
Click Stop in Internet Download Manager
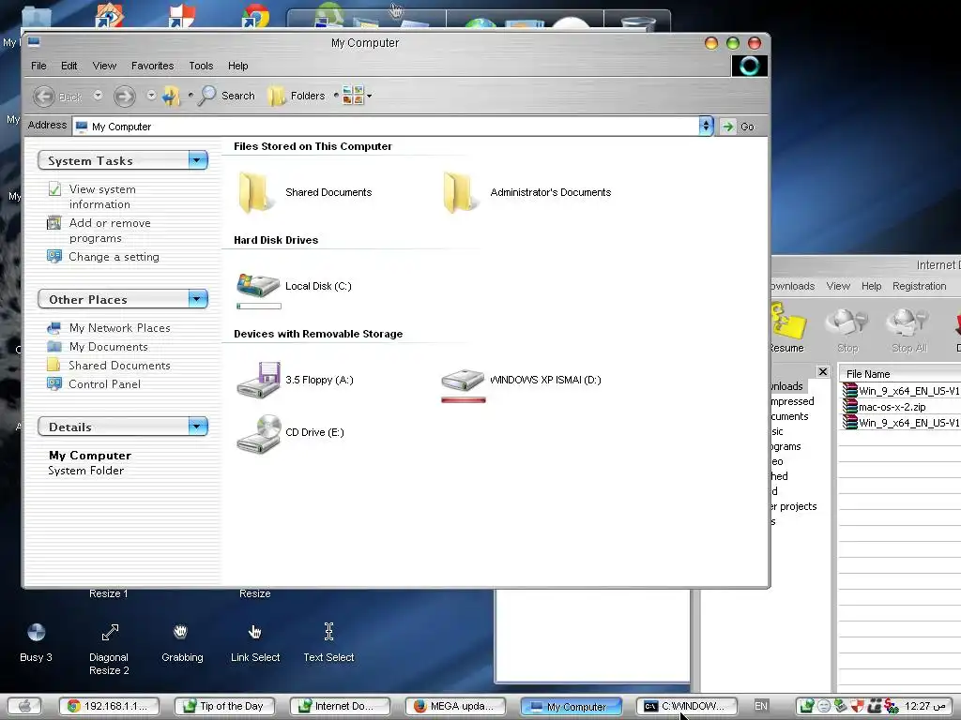(x=847, y=331)
